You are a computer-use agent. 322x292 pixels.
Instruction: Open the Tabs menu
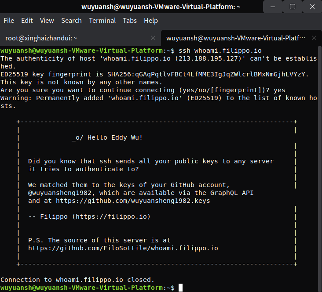pyautogui.click(x=130, y=21)
